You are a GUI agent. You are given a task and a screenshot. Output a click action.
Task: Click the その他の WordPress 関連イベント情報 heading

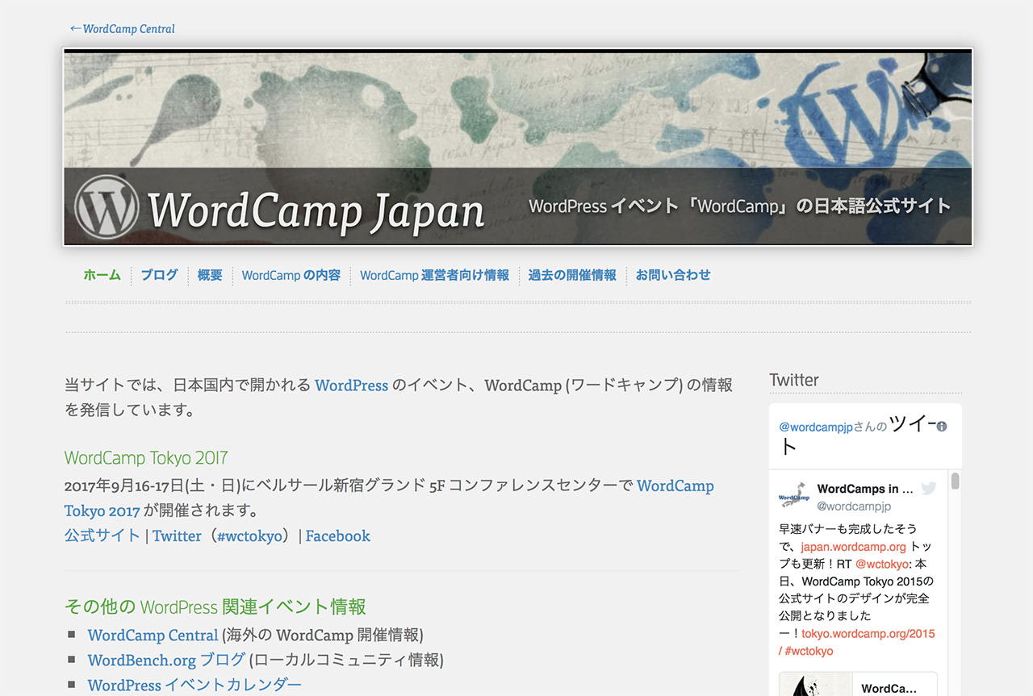pos(215,606)
